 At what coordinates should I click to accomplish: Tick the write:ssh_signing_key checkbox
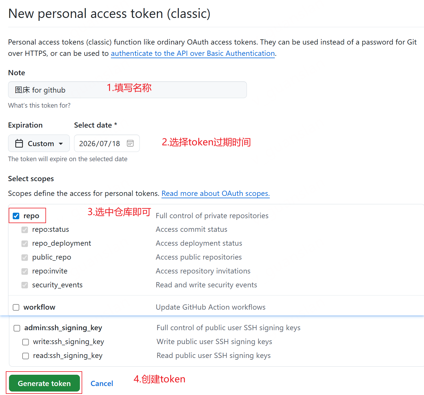click(x=26, y=342)
